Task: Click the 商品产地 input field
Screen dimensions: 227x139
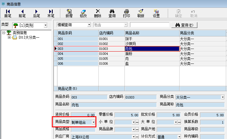Action: pos(169,130)
